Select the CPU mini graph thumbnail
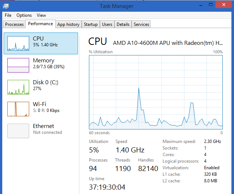The height and width of the screenshot is (194, 234). [18, 43]
